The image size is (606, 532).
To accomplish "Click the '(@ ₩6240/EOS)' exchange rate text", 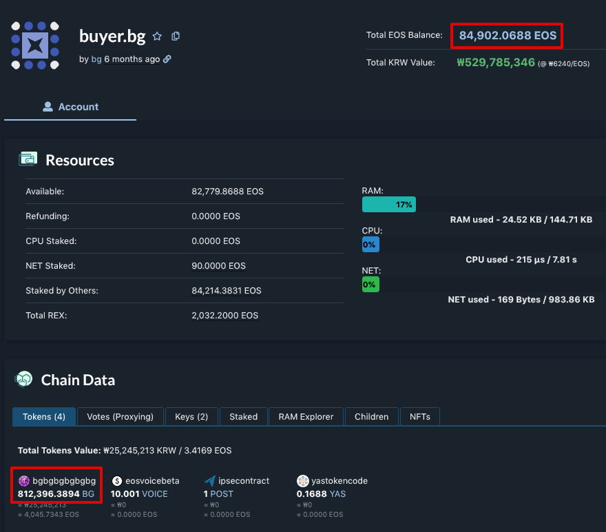I will point(564,64).
